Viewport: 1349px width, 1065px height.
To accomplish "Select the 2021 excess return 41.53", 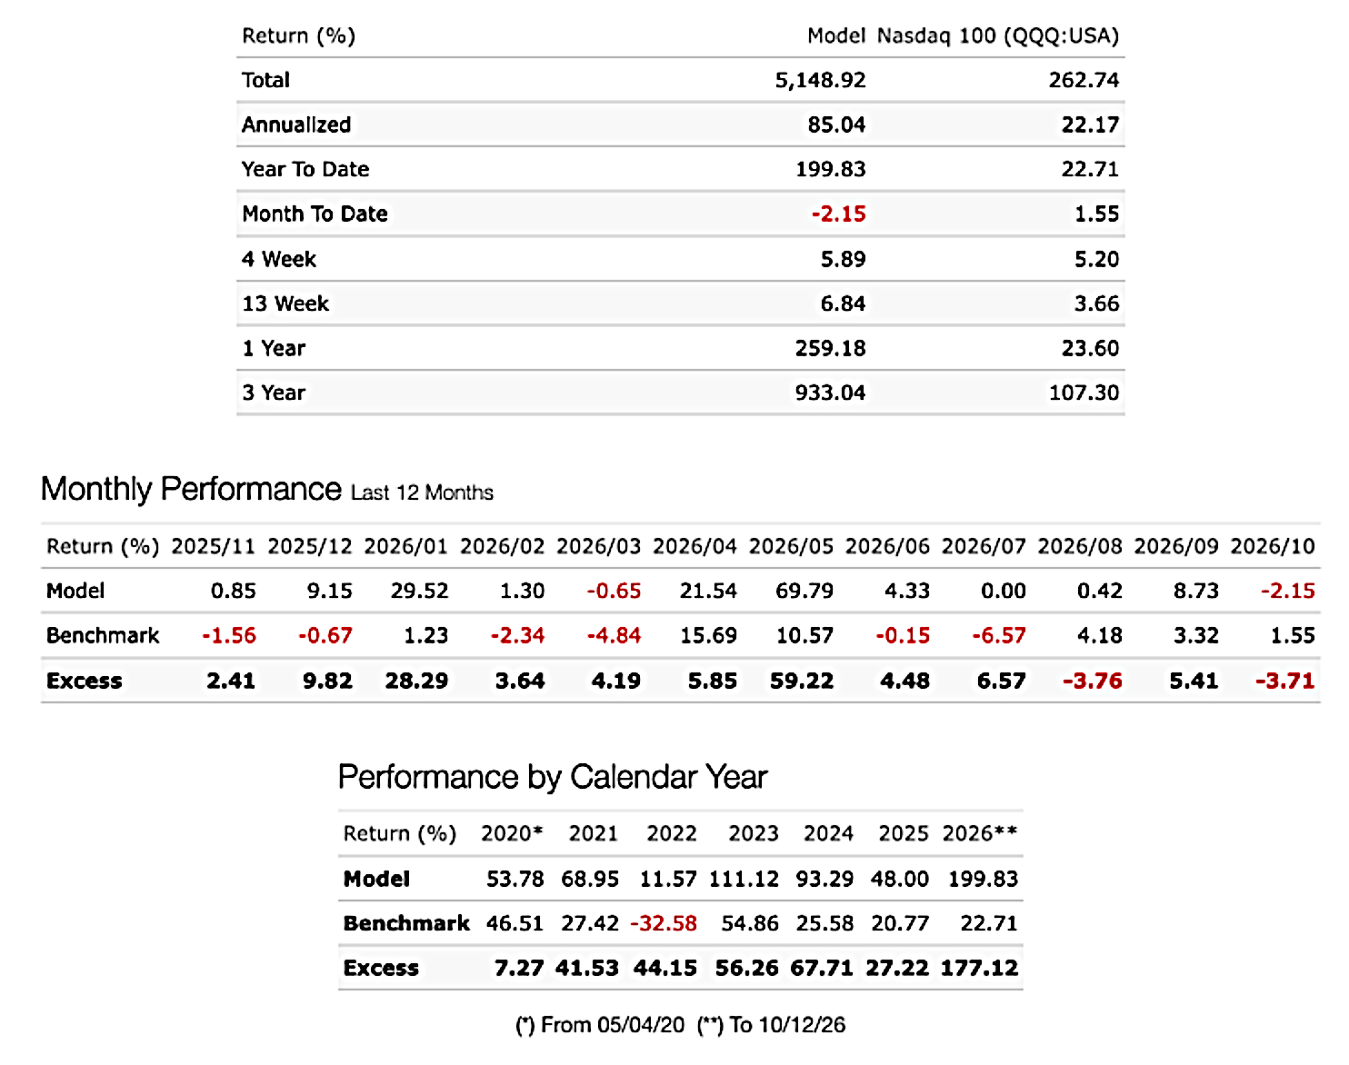I will point(587,968).
